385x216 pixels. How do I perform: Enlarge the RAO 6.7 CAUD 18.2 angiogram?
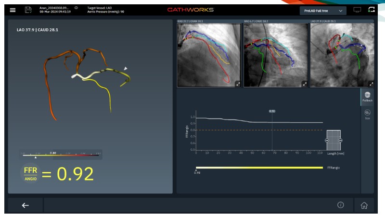click(x=304, y=84)
